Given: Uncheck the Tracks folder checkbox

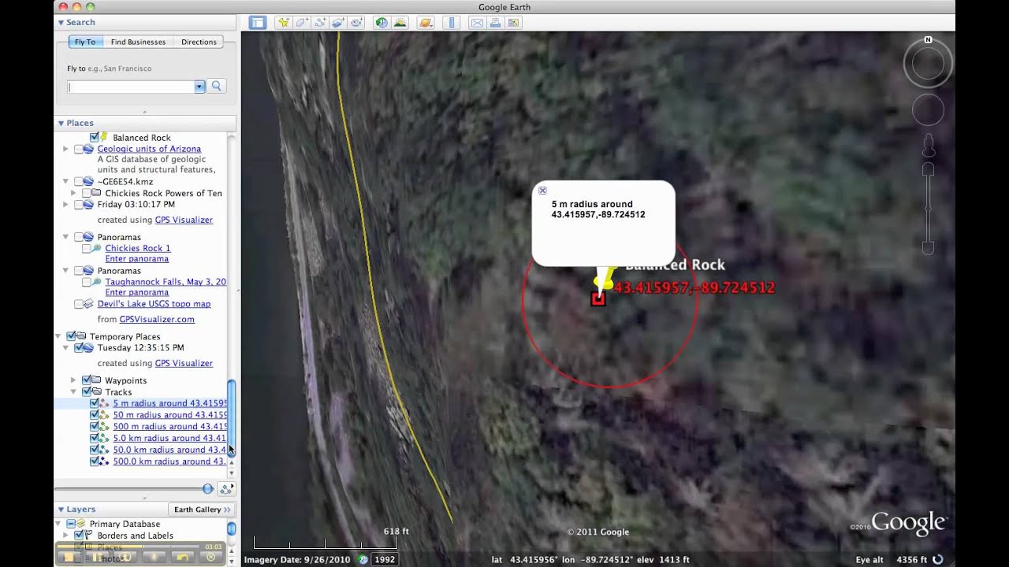Looking at the screenshot, I should [x=87, y=392].
